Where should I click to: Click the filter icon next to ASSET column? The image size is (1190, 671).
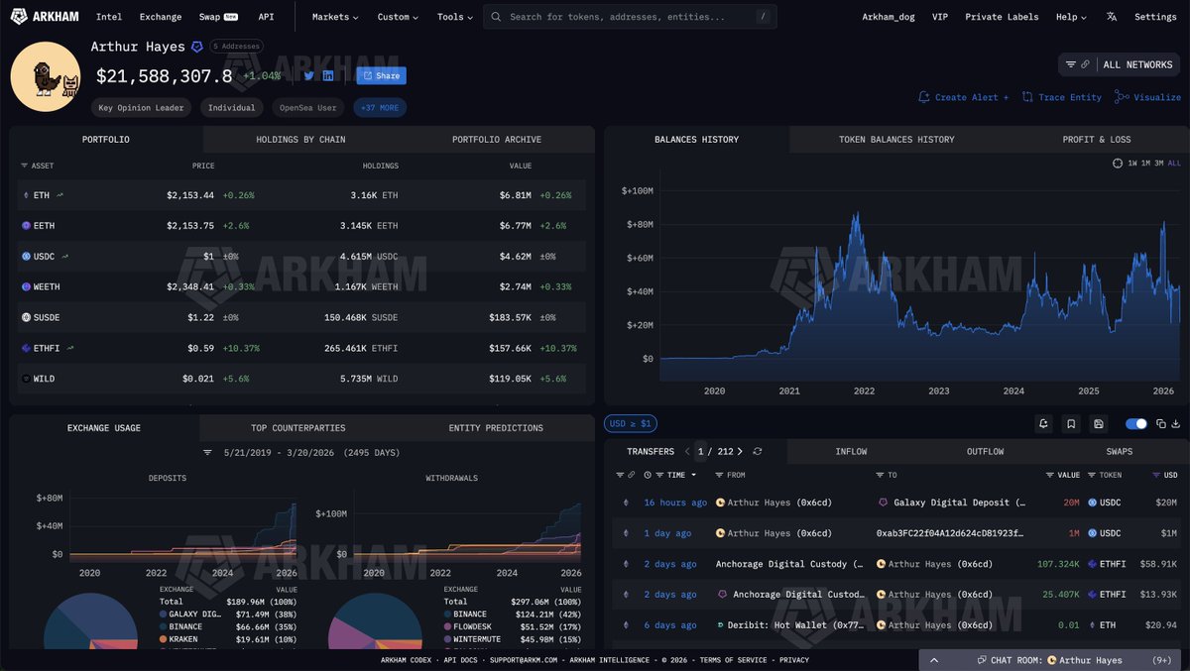pos(24,166)
